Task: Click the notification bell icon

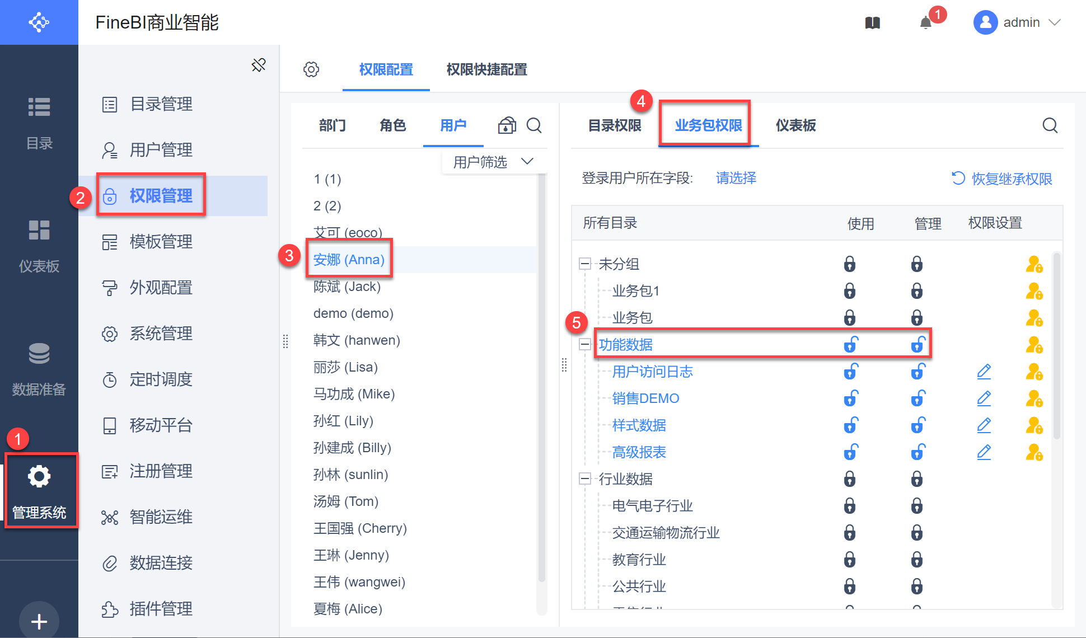Action: point(926,23)
